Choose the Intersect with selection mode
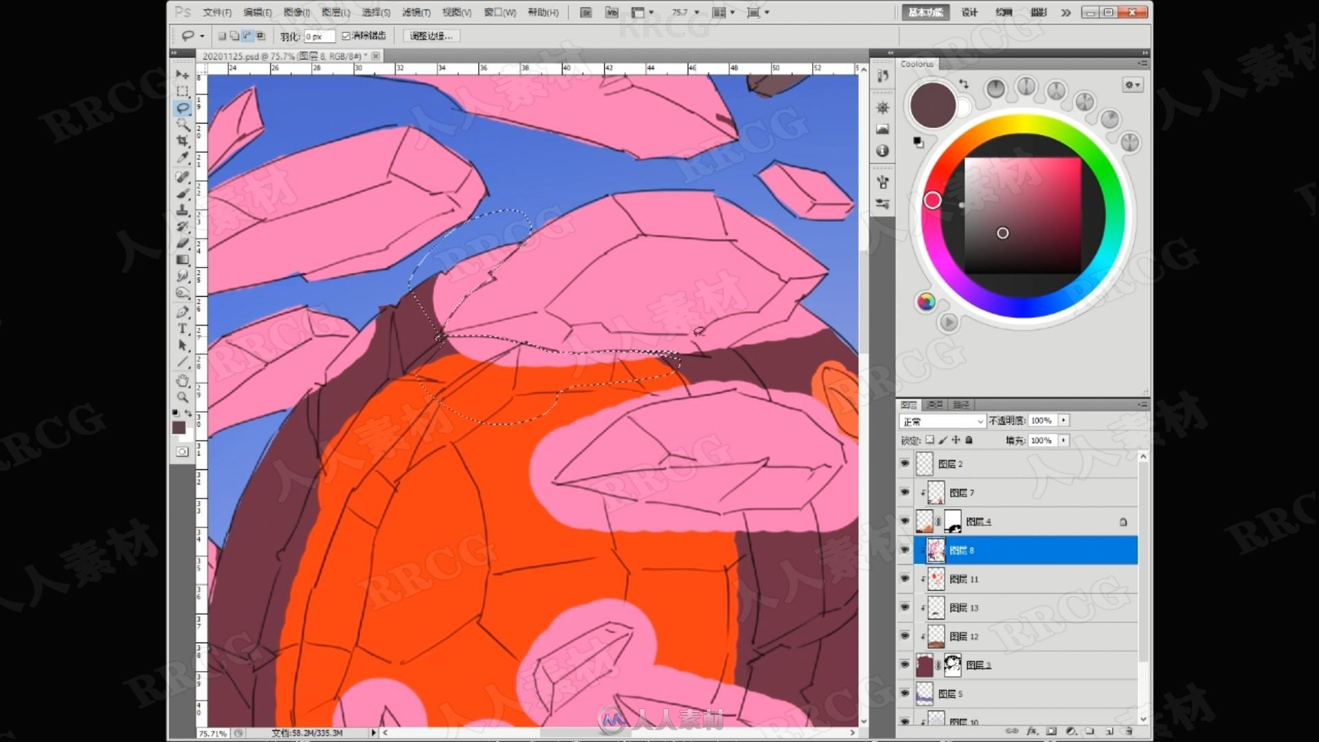The image size is (1319, 742). [x=260, y=36]
